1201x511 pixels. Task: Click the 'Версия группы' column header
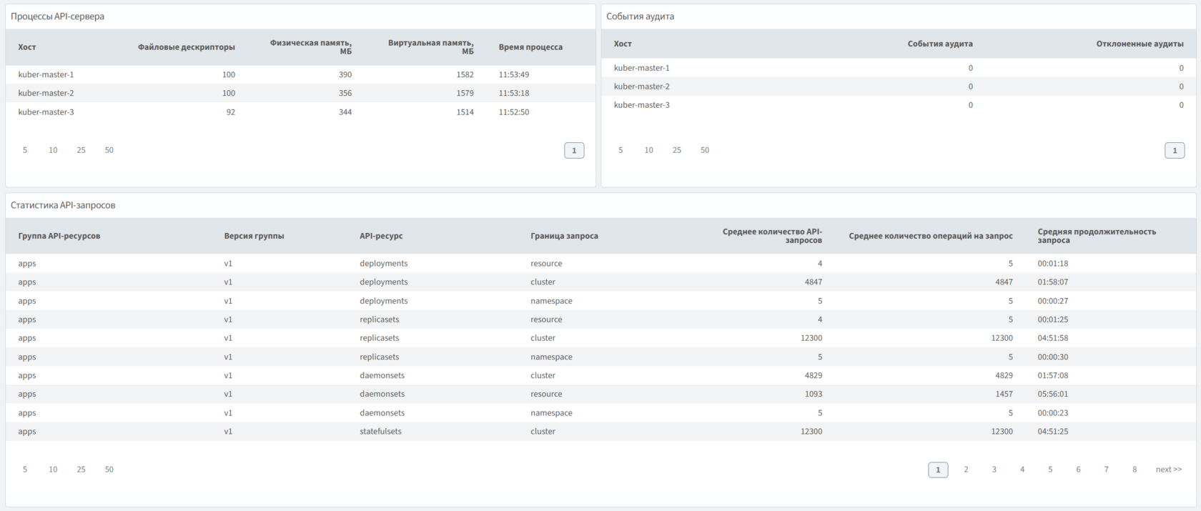pyautogui.click(x=254, y=236)
